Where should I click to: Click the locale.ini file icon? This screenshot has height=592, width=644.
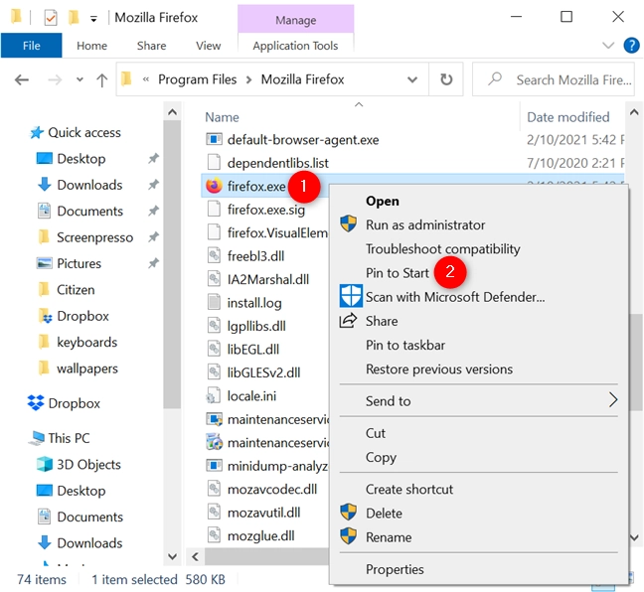(x=214, y=395)
